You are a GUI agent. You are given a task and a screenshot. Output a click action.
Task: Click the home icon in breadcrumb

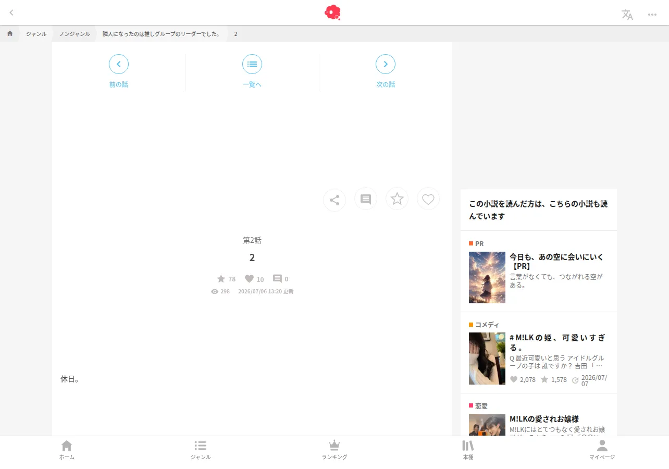pyautogui.click(x=10, y=33)
